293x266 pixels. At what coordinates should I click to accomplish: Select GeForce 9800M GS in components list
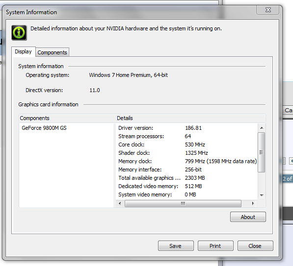[x=44, y=128]
